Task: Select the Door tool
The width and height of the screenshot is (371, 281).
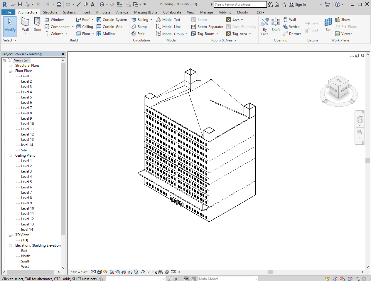Action: point(37,24)
